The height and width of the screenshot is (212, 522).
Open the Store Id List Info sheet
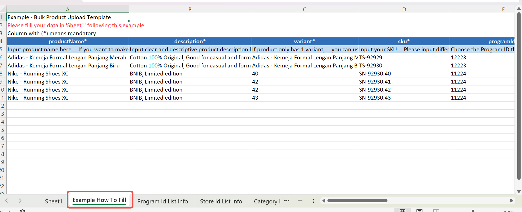221,201
